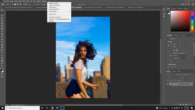Toggle layer filtering switch in Layers panel

pos(189,75)
